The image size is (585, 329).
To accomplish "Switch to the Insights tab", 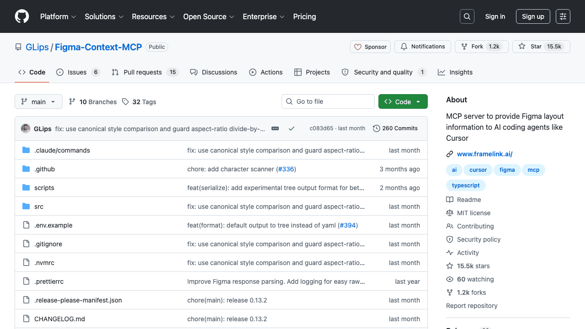I will coord(455,72).
